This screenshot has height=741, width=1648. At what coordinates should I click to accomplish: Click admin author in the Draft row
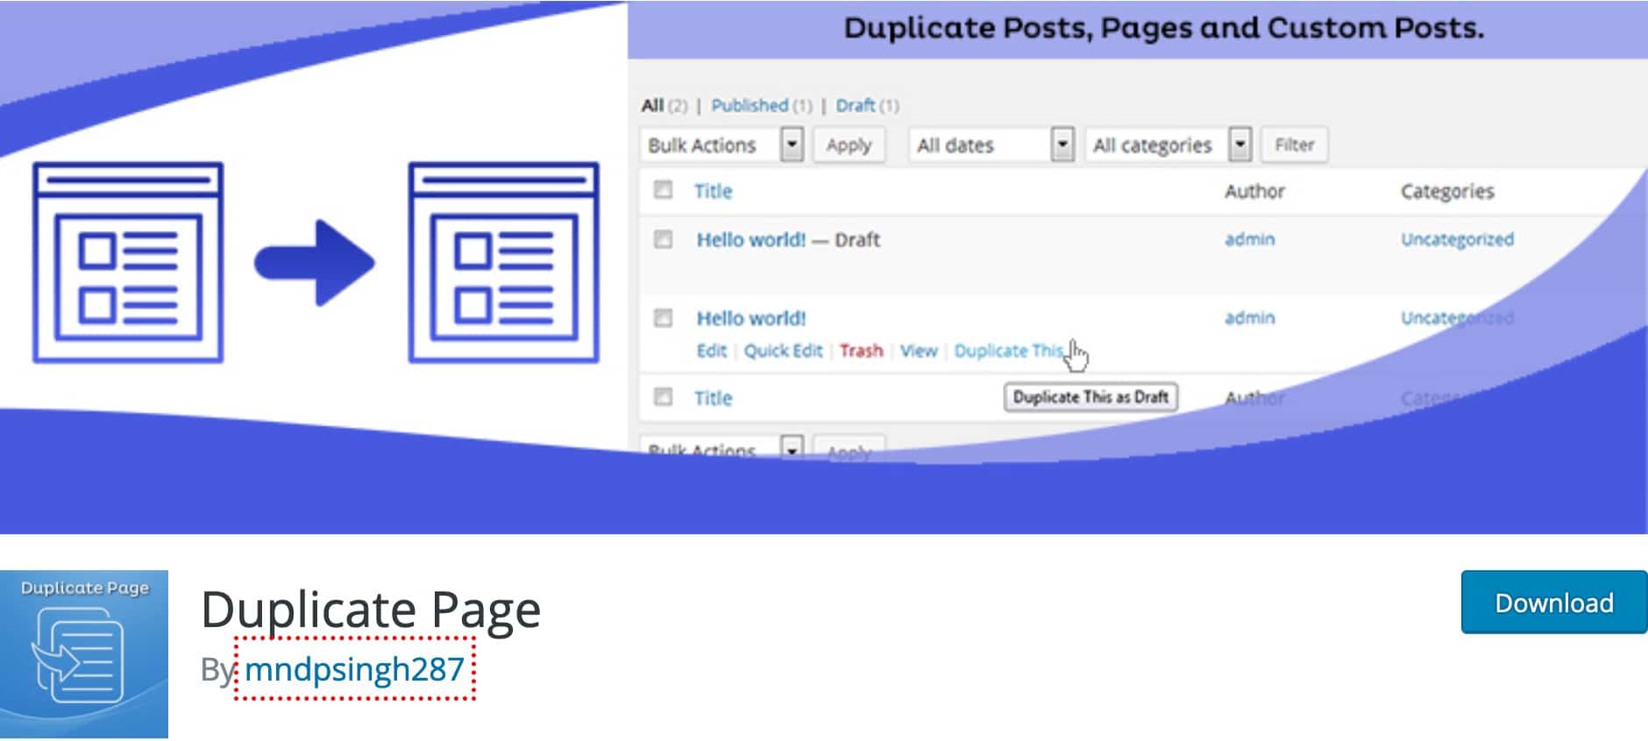pos(1249,239)
